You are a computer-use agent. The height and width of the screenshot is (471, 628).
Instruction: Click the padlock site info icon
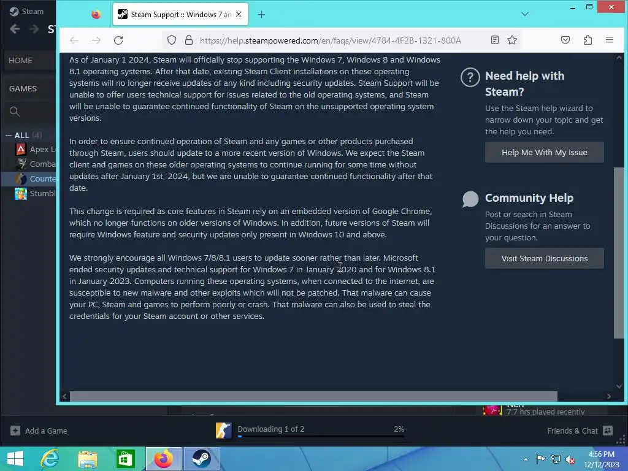[189, 40]
